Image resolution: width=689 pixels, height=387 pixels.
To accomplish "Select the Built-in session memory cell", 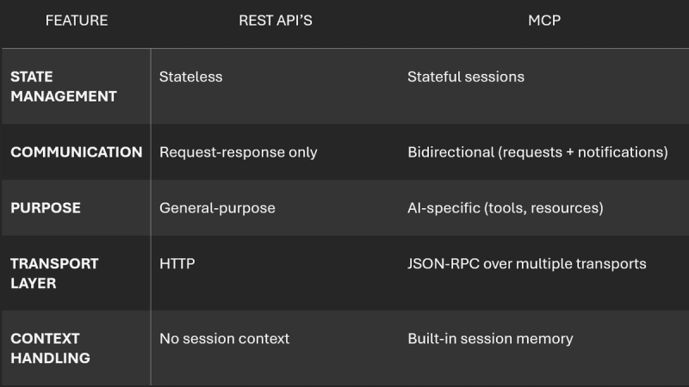I will [x=489, y=339].
